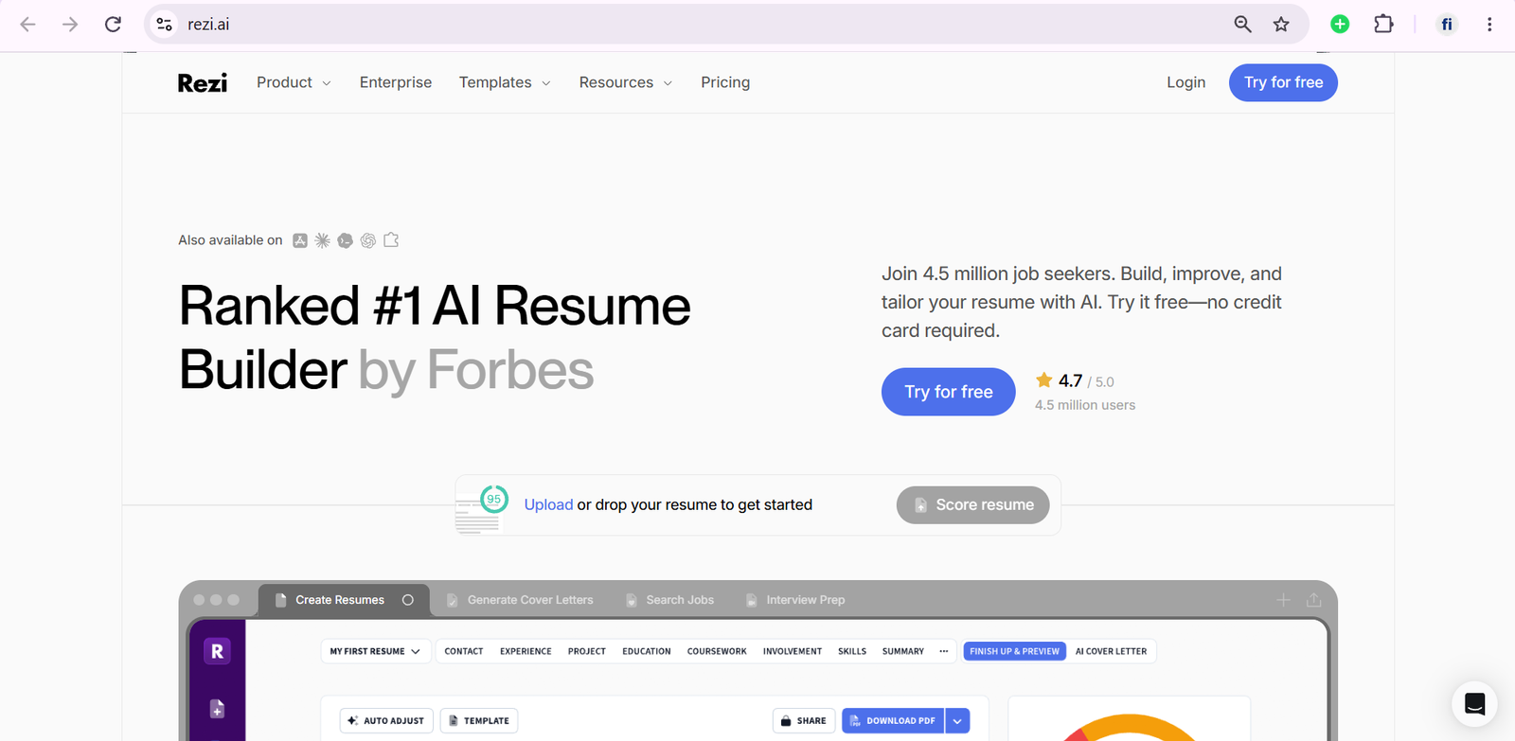Open the site information icon in address bar
Viewport: 1515px width, 741px height.
pos(165,25)
